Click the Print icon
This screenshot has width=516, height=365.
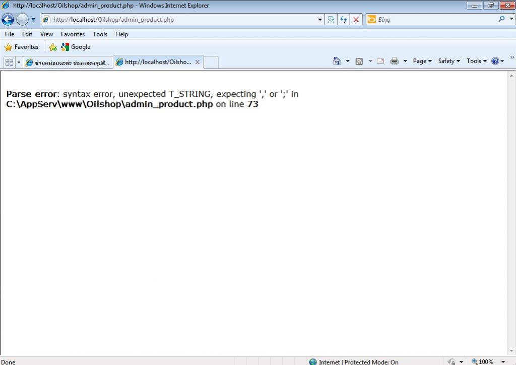point(394,61)
